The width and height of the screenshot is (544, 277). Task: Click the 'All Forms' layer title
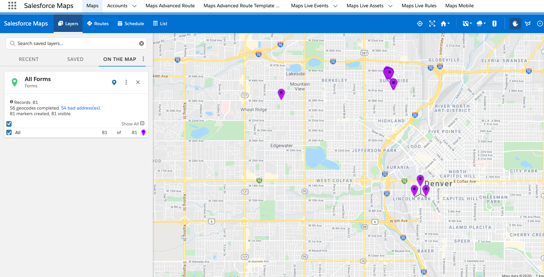tap(38, 79)
